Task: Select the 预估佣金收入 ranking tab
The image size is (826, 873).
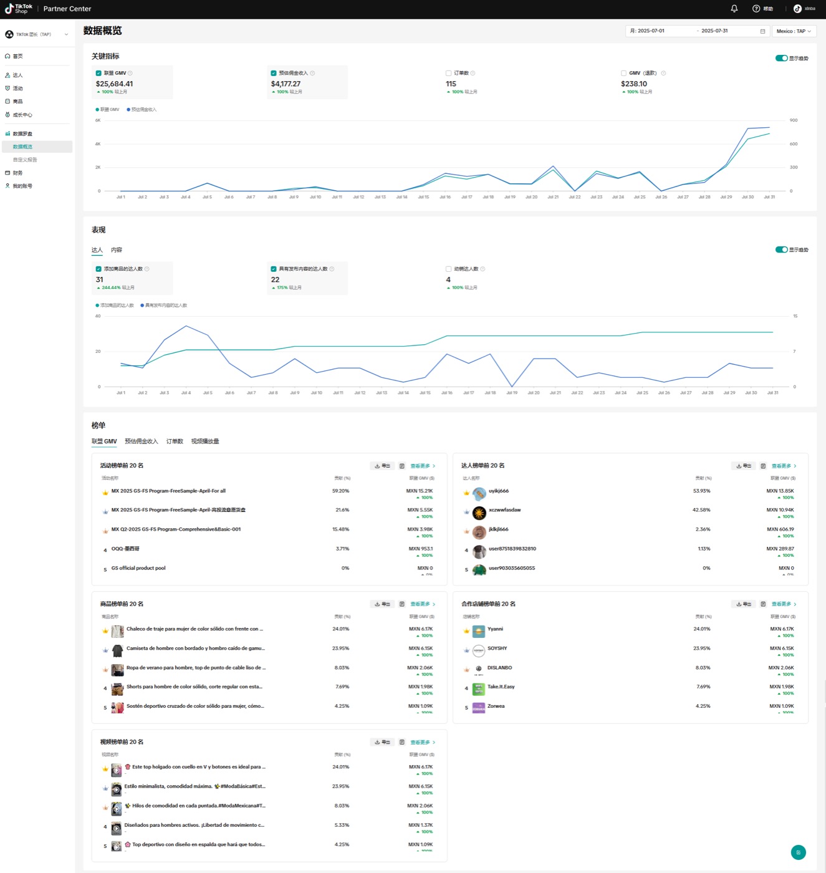Action: coord(142,441)
